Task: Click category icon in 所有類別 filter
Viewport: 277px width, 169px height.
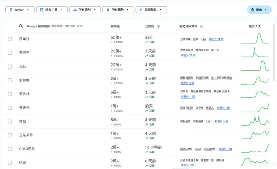Action: 75,10
